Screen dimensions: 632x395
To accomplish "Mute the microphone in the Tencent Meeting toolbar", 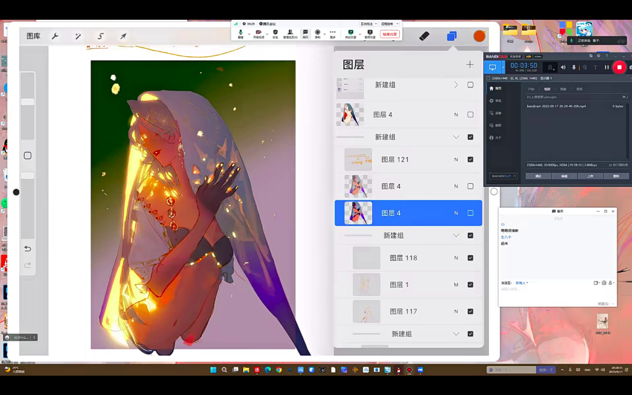I will [x=241, y=32].
